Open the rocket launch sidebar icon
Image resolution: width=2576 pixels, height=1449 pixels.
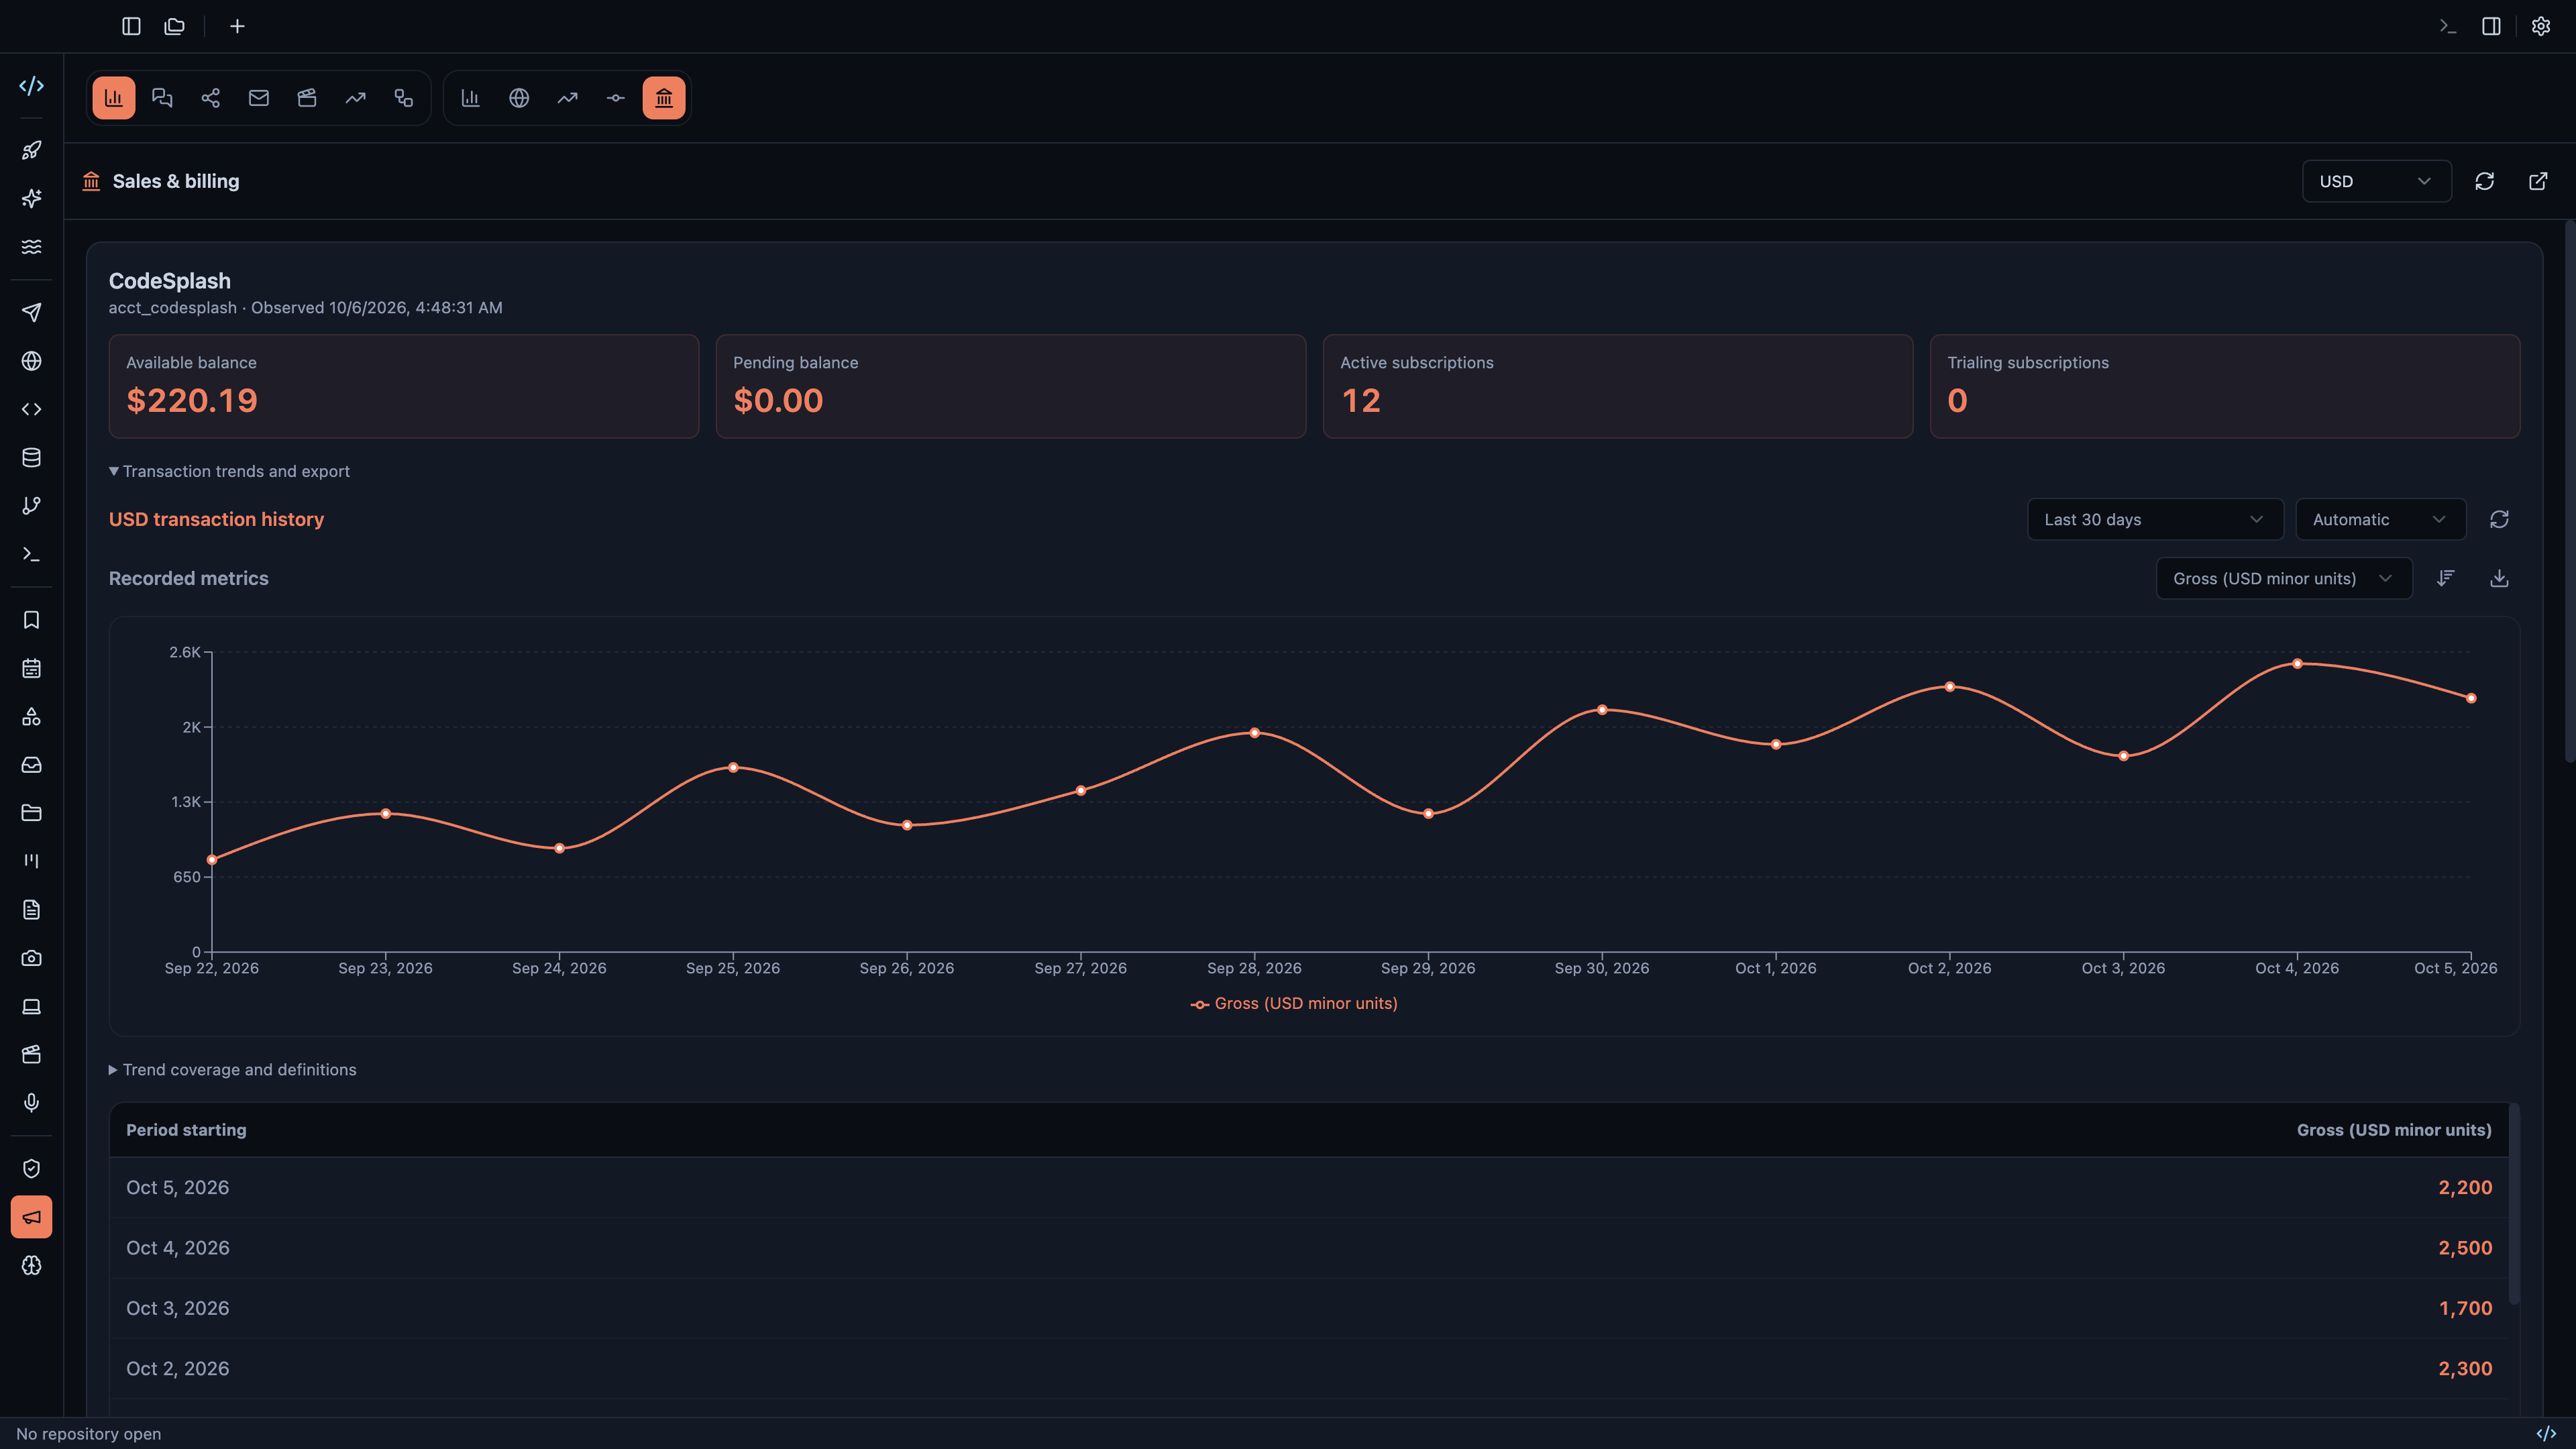pyautogui.click(x=31, y=150)
